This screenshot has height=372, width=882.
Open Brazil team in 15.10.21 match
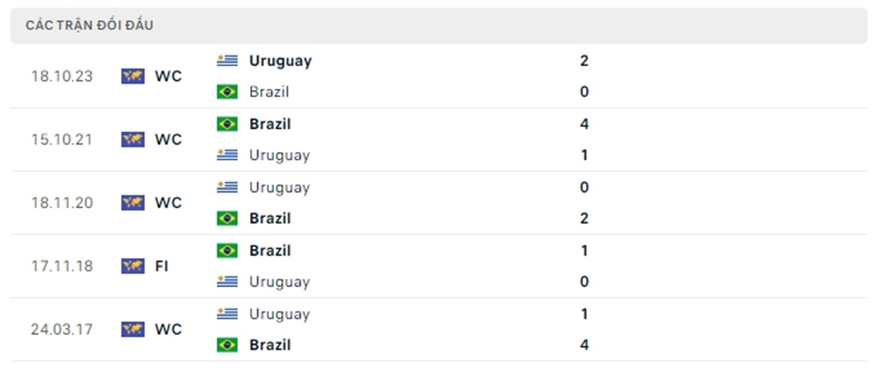[270, 124]
